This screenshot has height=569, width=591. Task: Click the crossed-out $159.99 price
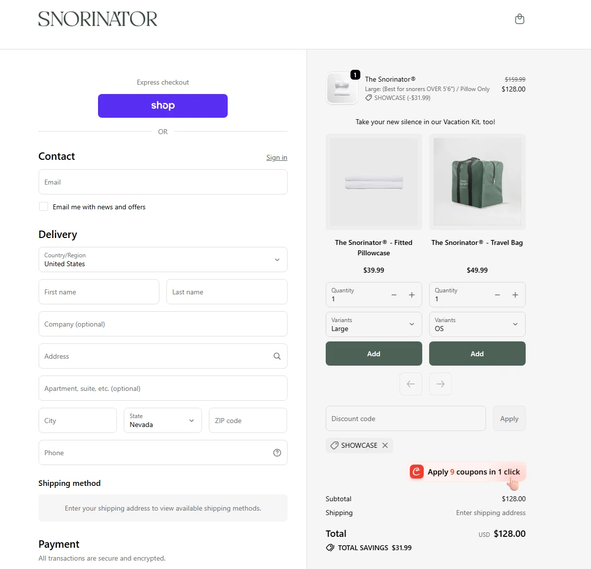coord(515,80)
